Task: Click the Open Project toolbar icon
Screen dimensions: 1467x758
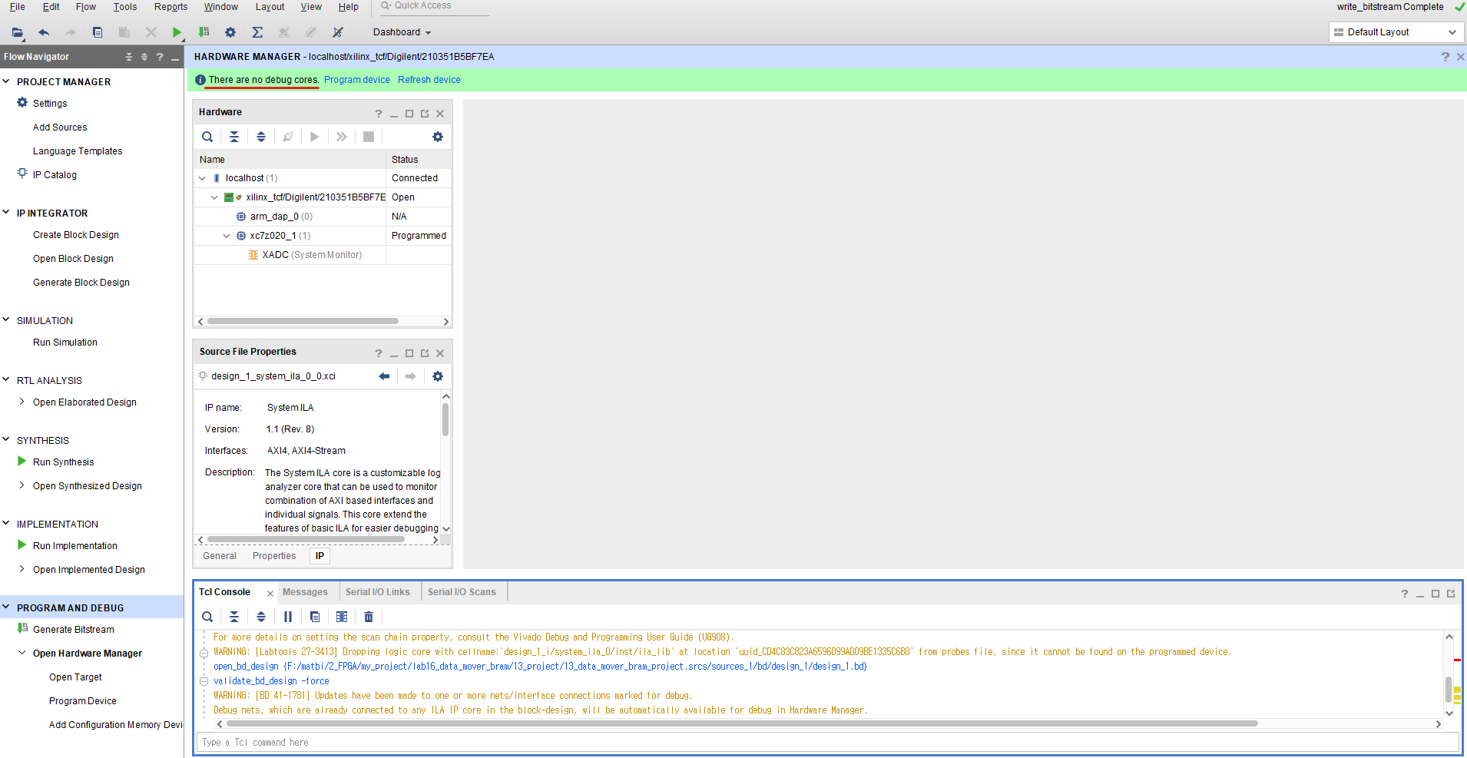Action: (x=17, y=32)
